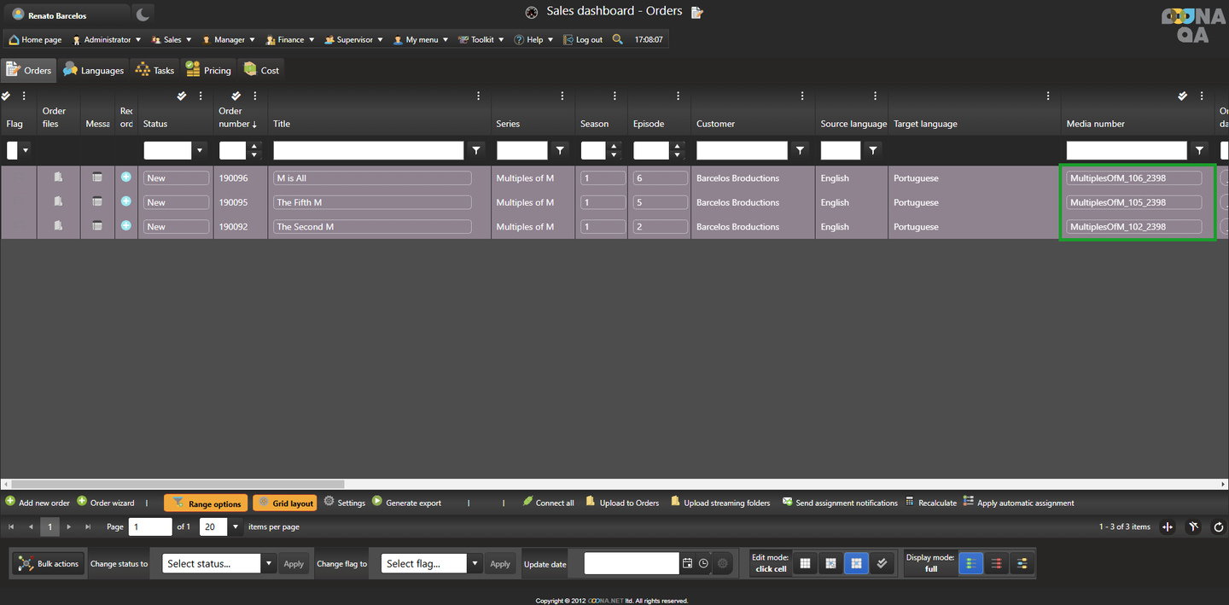Open the Select flag dropdown
This screenshot has height=605, width=1229.
[475, 564]
